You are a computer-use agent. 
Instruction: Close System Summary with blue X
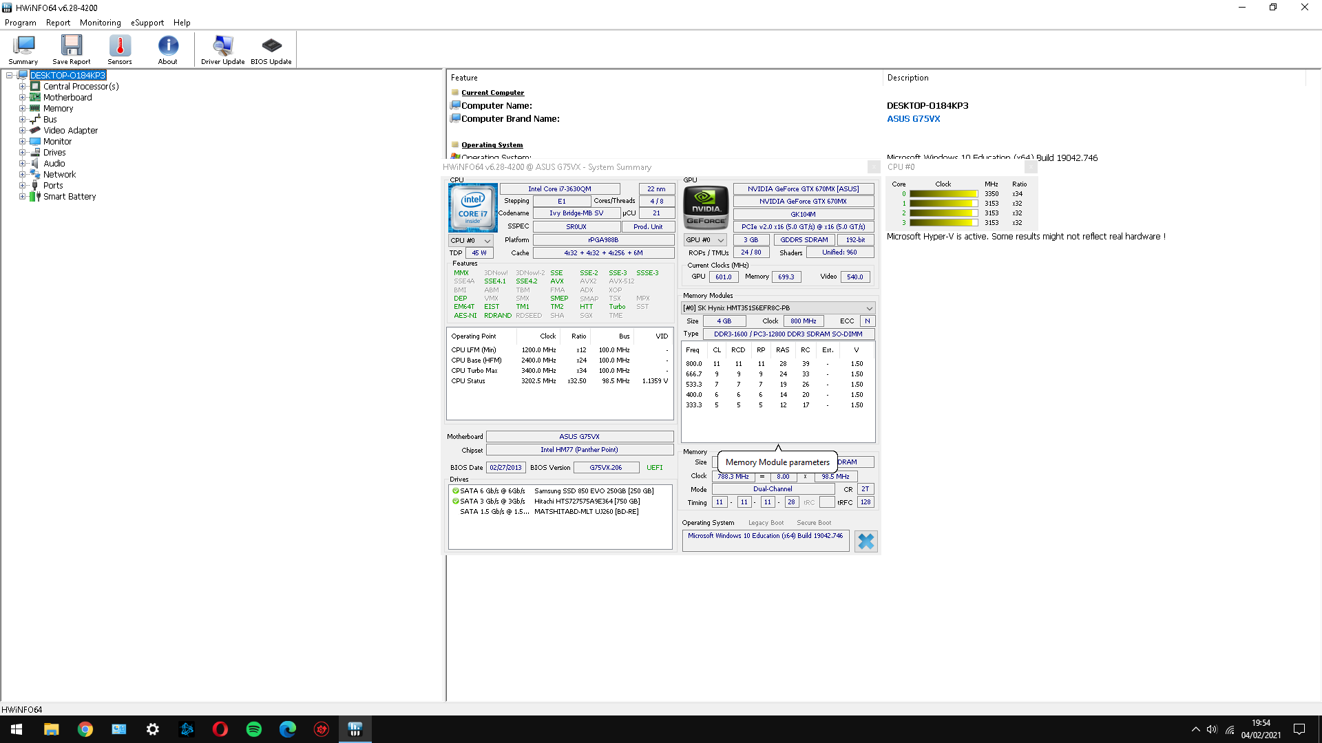865,541
